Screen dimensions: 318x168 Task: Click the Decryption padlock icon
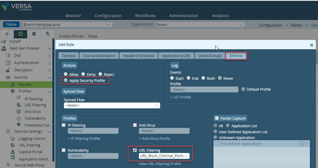point(8,70)
